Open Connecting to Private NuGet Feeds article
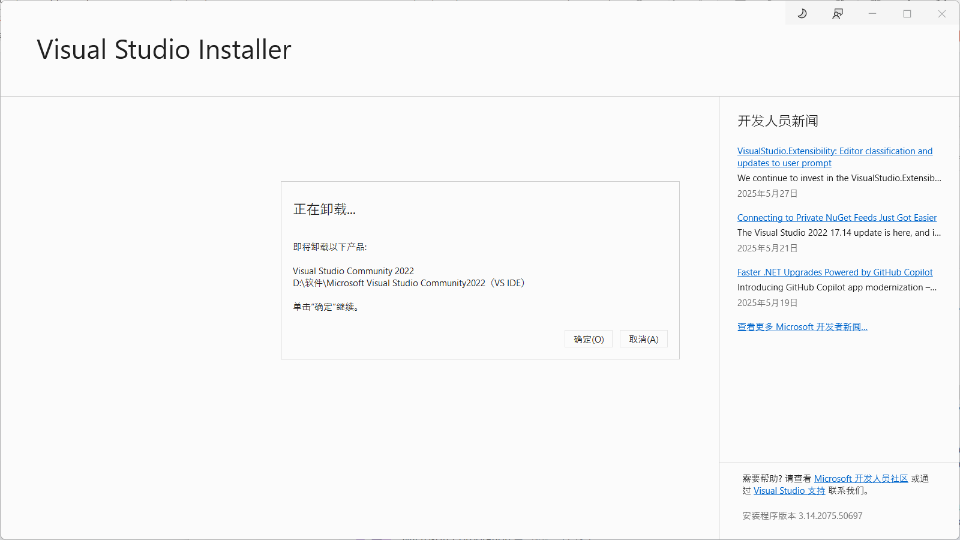 837,218
